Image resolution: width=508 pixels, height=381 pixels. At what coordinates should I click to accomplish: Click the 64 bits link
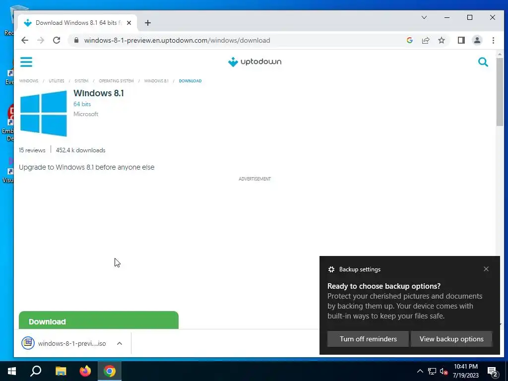pyautogui.click(x=82, y=104)
